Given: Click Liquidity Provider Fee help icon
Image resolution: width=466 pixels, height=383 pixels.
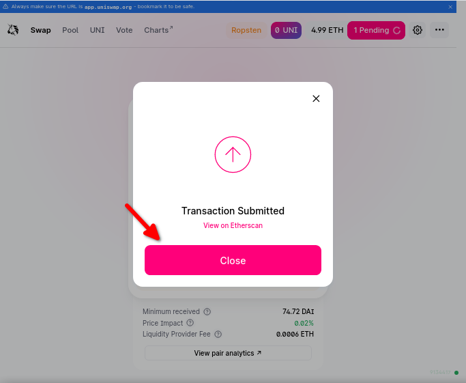Looking at the screenshot, I should click(x=218, y=335).
